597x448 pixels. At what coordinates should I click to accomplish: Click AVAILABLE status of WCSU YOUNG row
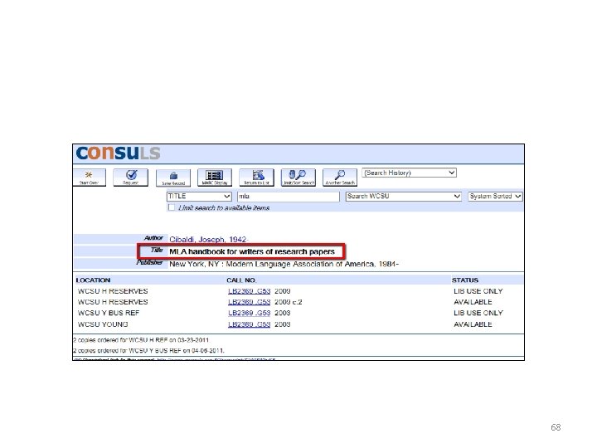pos(473,324)
